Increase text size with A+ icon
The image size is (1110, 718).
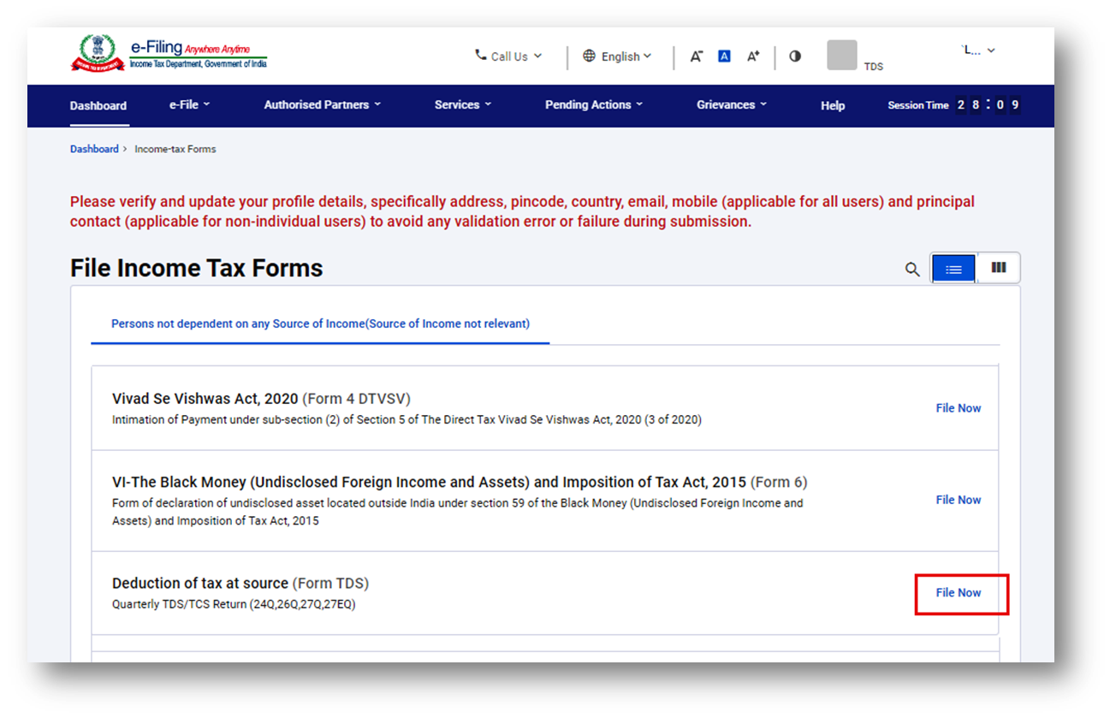click(x=752, y=56)
